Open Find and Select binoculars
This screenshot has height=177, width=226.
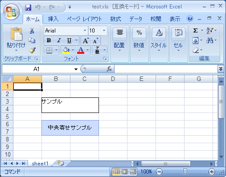pos(210,40)
